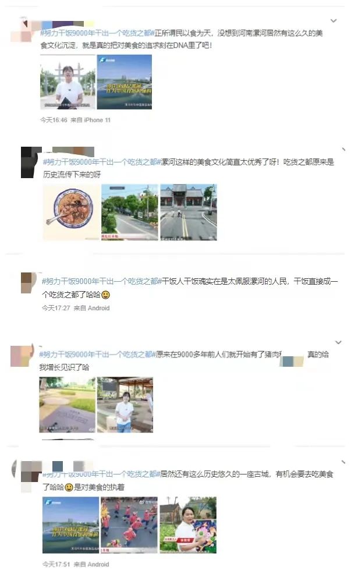The image size is (351, 581).
Task: Click the smiley emoji in the third post
Action: 105,295
